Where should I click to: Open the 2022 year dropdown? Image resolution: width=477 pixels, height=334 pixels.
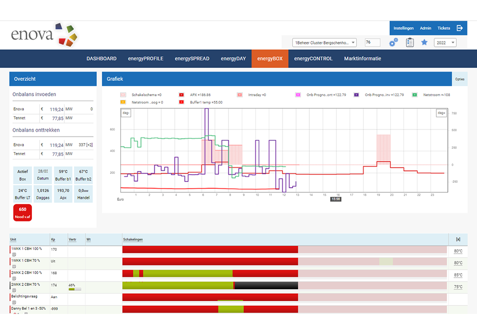445,42
